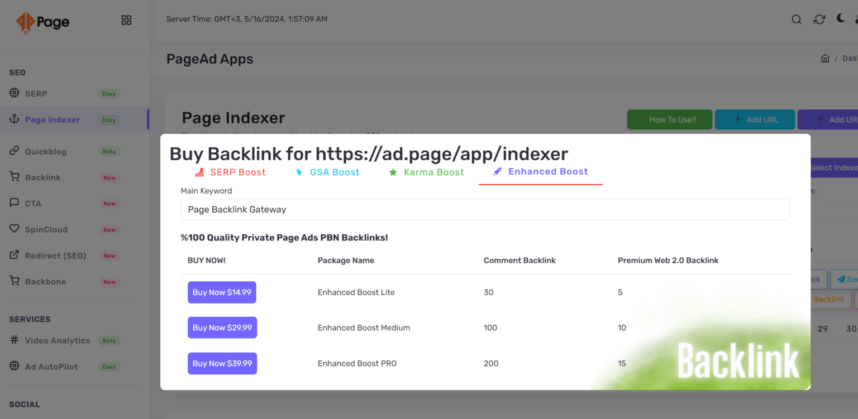Click the Main Keyword input field
This screenshot has height=419, width=858.
click(x=485, y=209)
